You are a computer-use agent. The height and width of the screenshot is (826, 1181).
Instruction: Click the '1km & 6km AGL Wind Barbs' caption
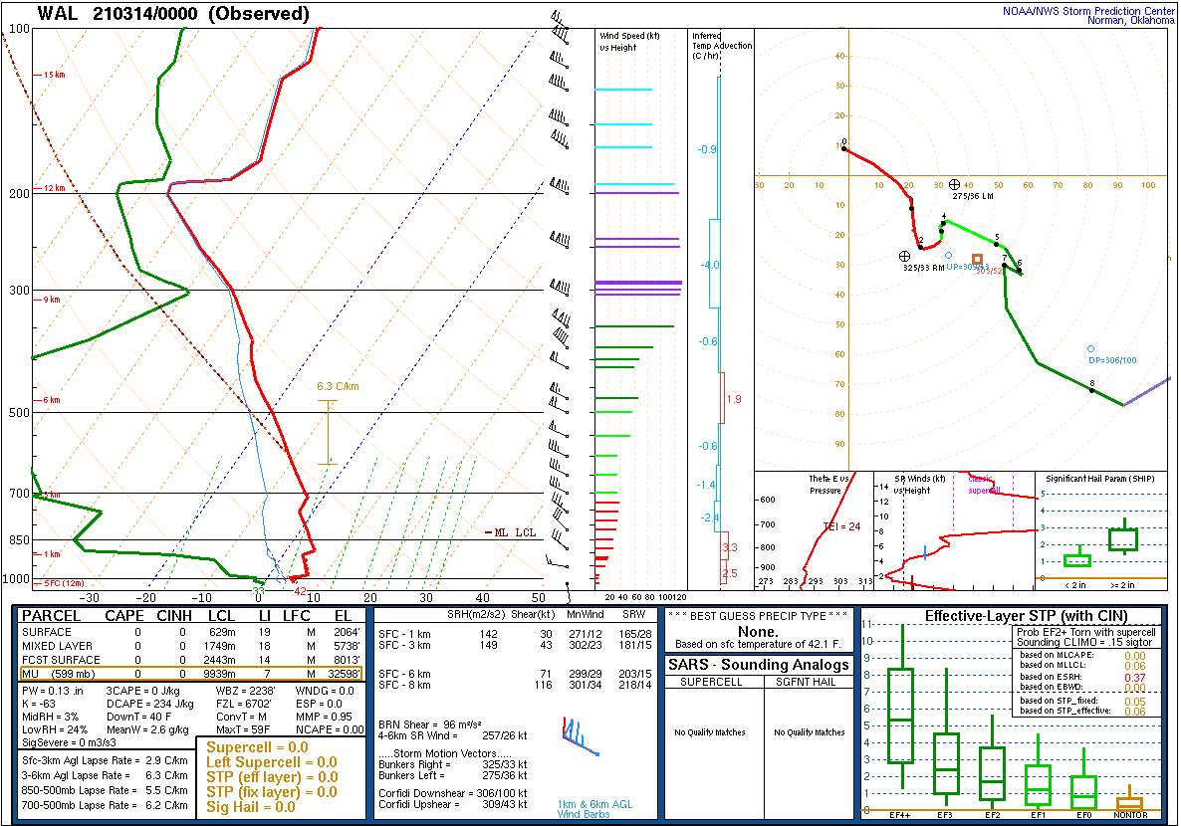click(595, 809)
